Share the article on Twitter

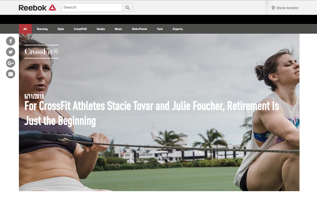tap(11, 52)
